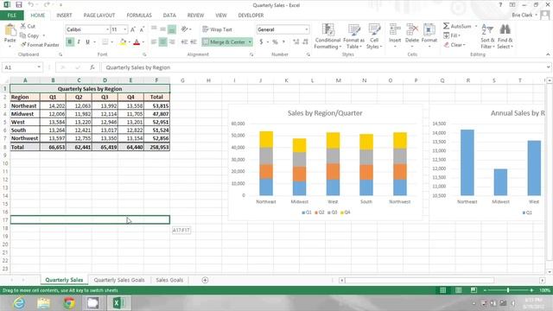
Task: Switch to the INSERT ribbon tab
Action: pyautogui.click(x=64, y=16)
